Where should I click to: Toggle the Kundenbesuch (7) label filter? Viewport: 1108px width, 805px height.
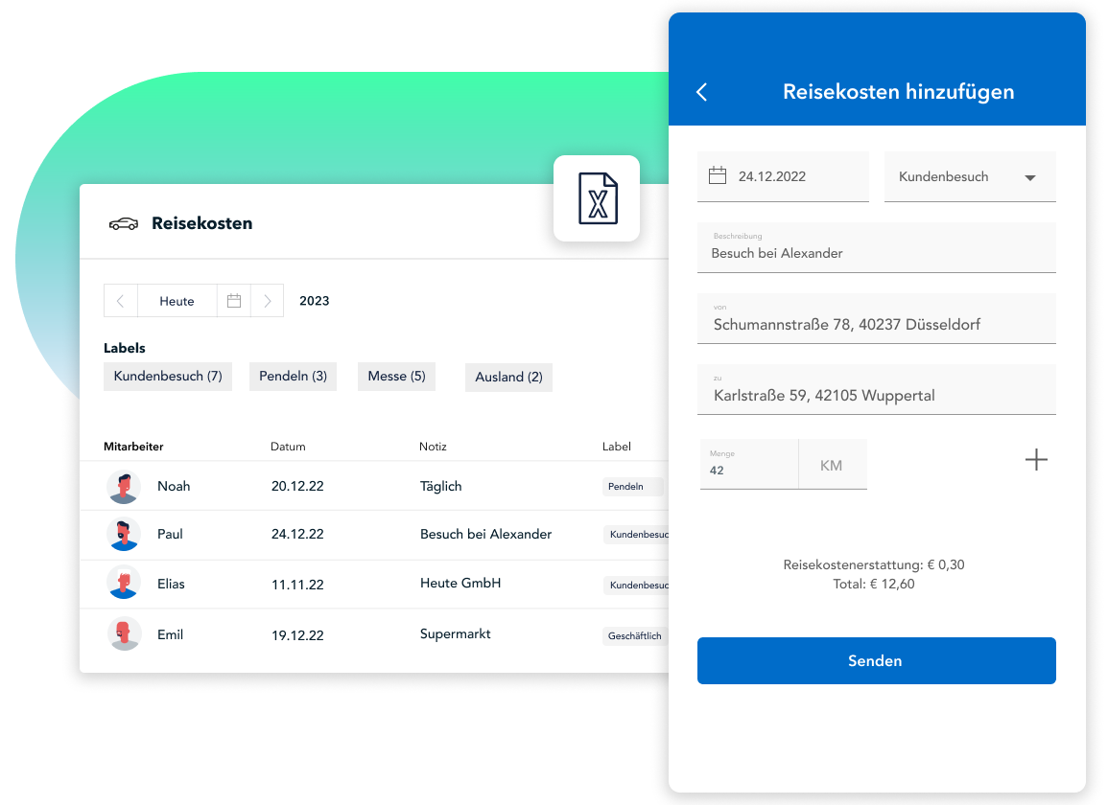point(168,377)
